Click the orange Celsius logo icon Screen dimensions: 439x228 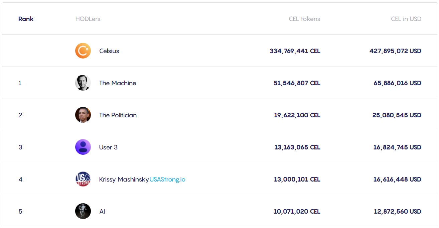[x=83, y=51]
